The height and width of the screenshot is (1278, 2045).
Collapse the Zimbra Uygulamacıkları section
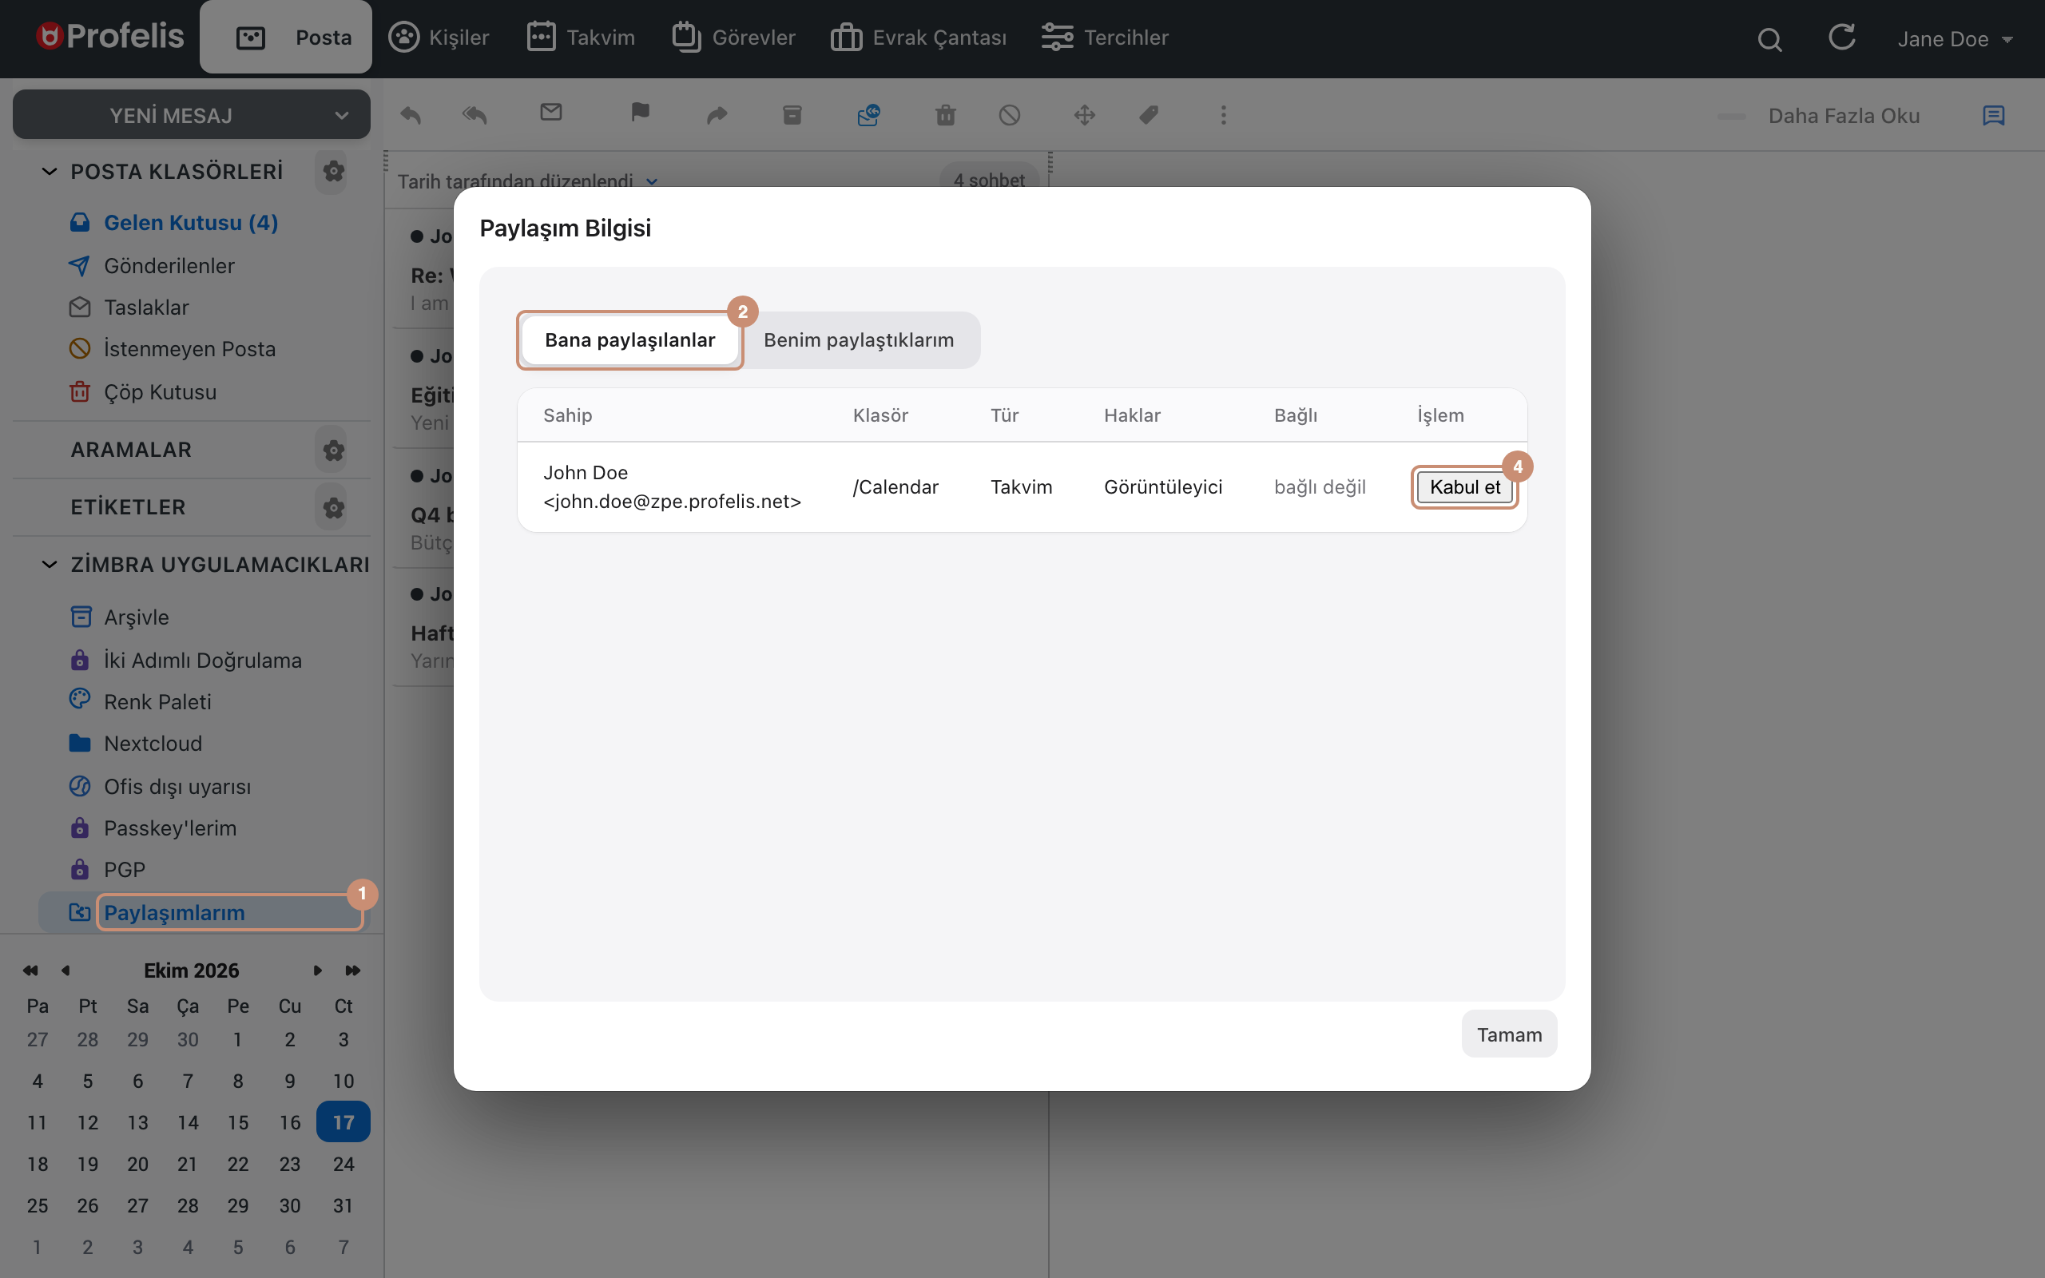(x=49, y=565)
